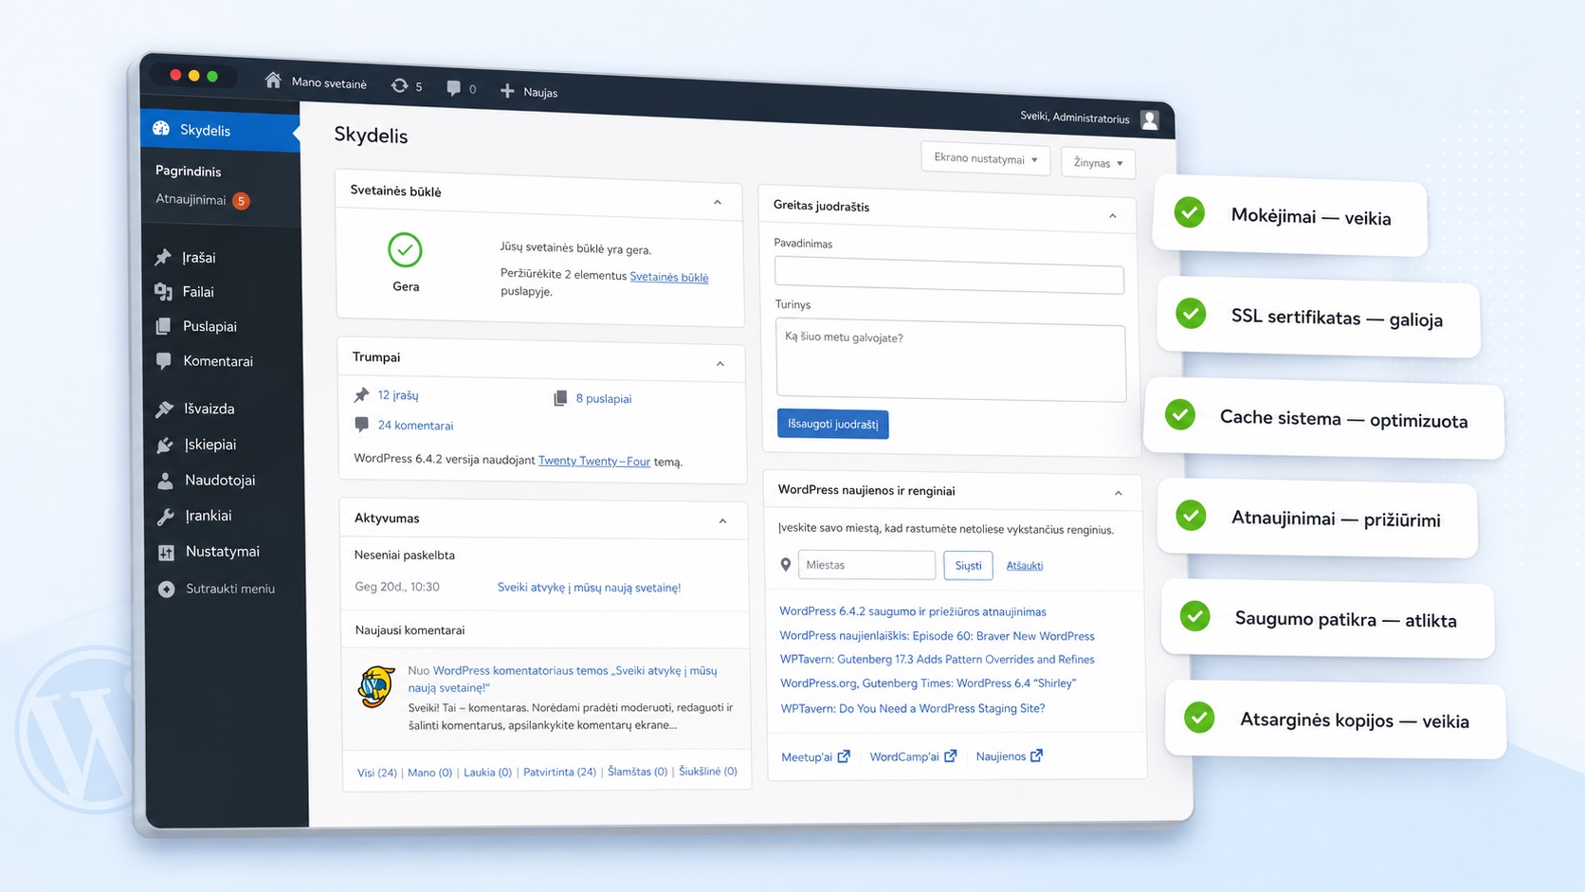Open the Administratorius avatar icon

(x=1150, y=119)
